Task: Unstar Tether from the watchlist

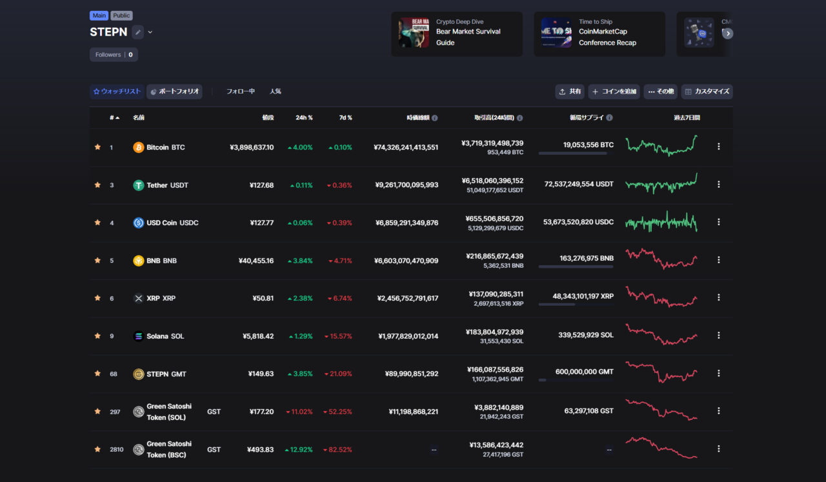Action: (97, 185)
